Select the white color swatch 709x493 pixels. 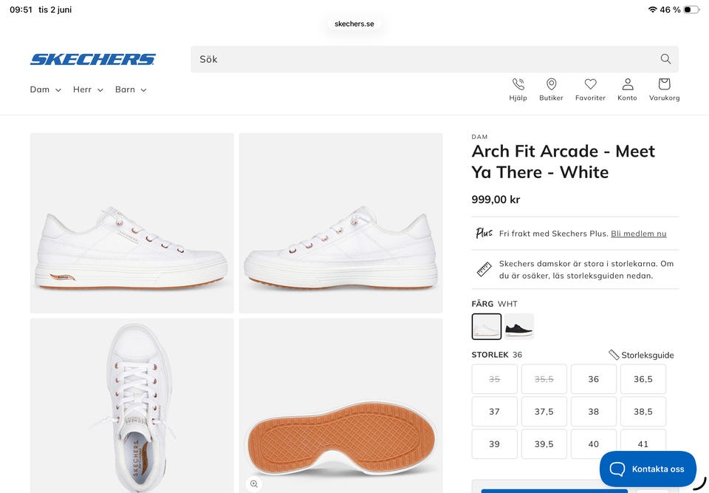pos(486,326)
